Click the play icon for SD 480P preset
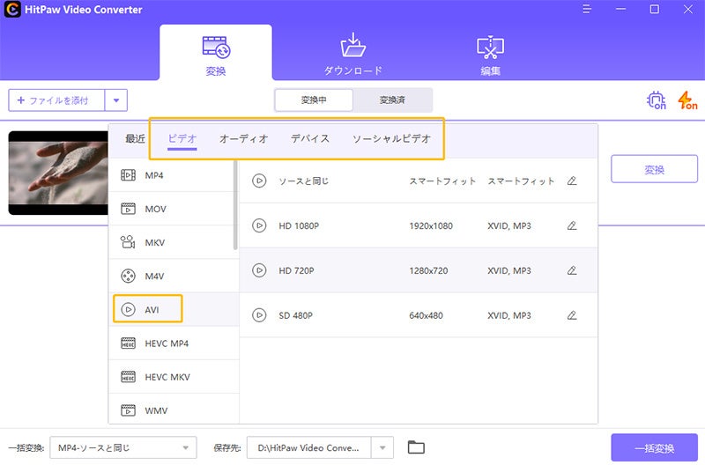Image resolution: width=705 pixels, height=465 pixels. (x=259, y=315)
